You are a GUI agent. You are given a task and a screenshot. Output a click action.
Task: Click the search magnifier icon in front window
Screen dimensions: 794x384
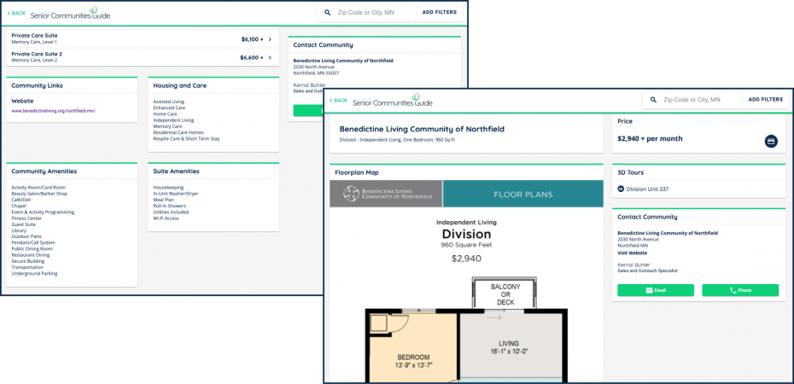(x=654, y=100)
